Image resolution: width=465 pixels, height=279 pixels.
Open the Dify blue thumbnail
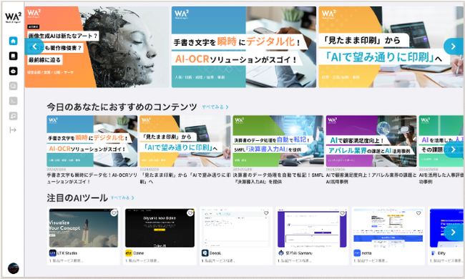[446, 228]
